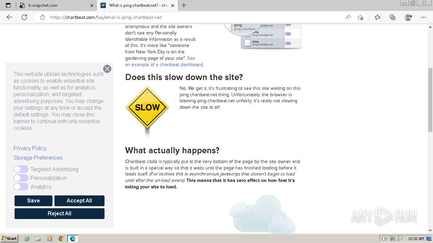Click the address bar URL
This screenshot has width=433, height=243.
click(x=106, y=17)
